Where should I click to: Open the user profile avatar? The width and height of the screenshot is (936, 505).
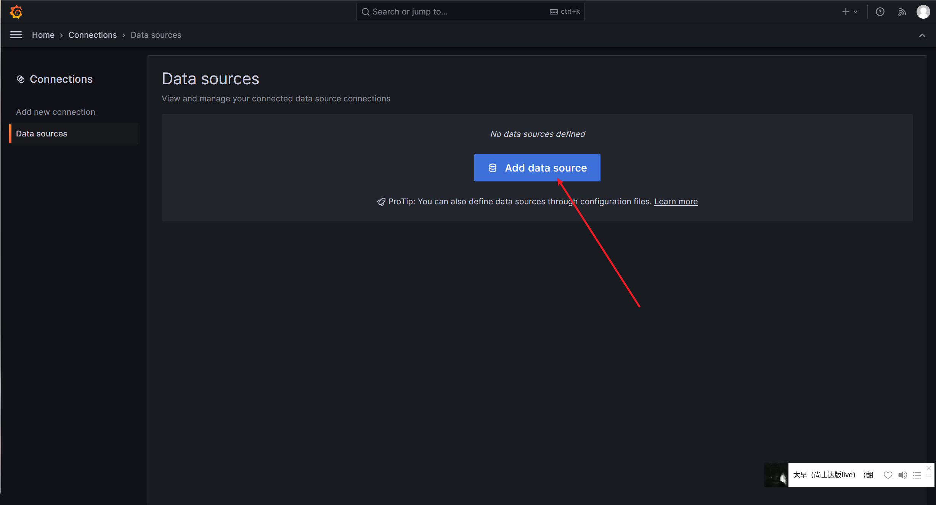[923, 12]
